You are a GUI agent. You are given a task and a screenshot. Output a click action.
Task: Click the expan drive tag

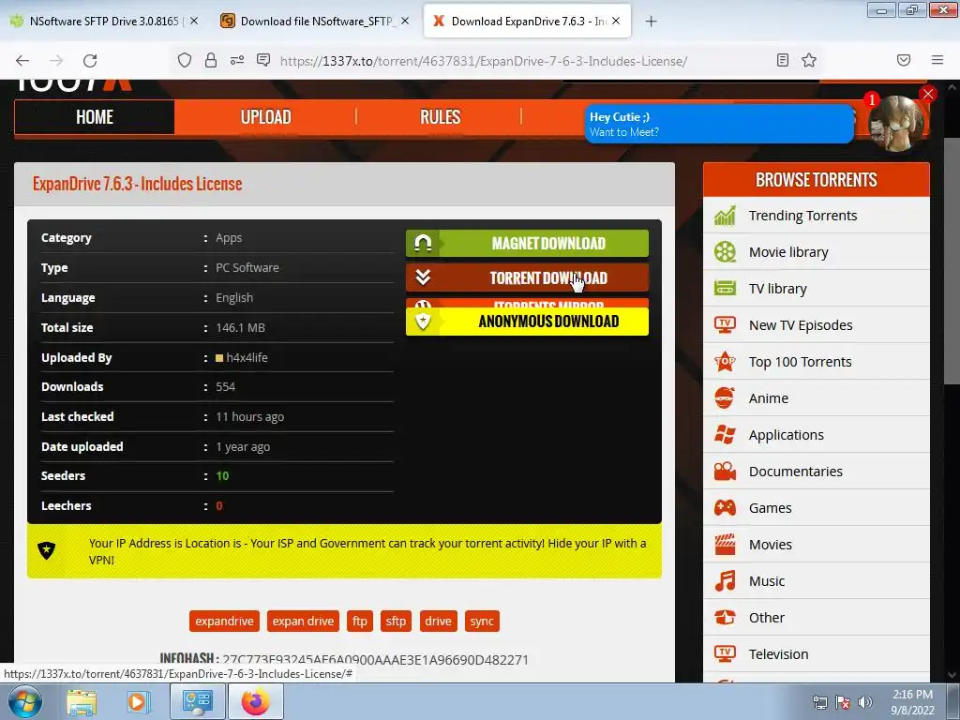tap(303, 621)
